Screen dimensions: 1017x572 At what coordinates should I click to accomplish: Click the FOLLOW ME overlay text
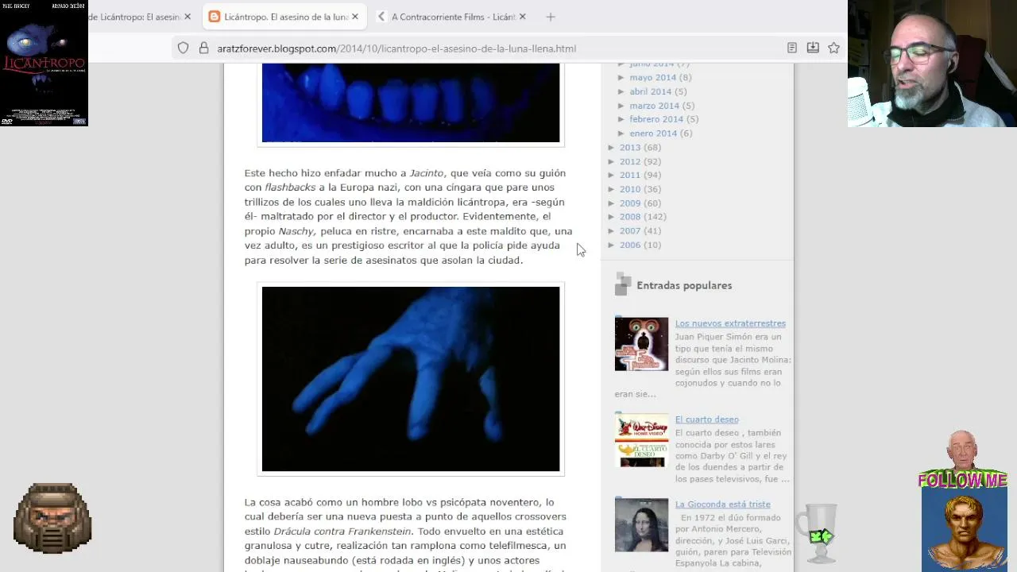click(x=962, y=481)
